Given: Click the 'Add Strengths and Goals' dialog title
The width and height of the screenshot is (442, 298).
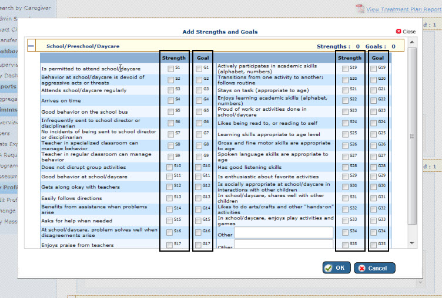Looking at the screenshot, I should 220,32.
